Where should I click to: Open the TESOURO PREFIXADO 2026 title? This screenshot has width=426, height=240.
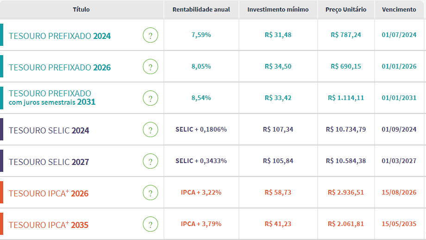(x=60, y=67)
